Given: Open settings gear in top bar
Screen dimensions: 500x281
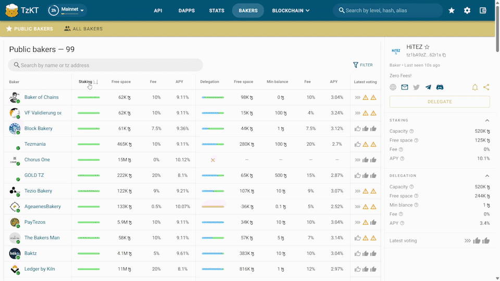Looking at the screenshot, I should point(467,10).
